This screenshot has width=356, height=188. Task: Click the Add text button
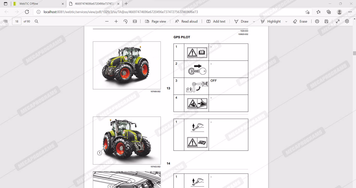pyautogui.click(x=216, y=21)
